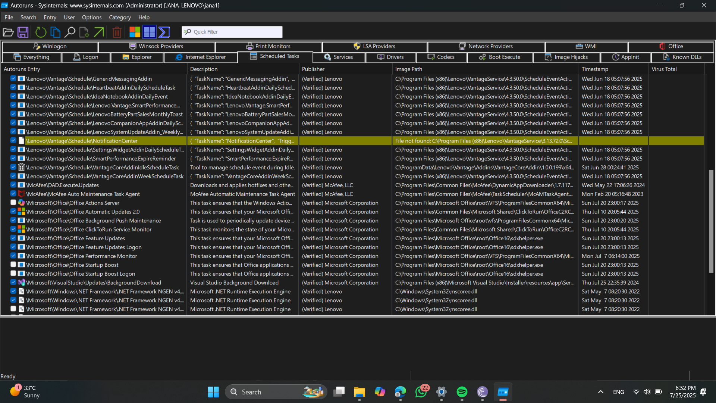Enable the Office Actions Server checkbox

(x=13, y=203)
